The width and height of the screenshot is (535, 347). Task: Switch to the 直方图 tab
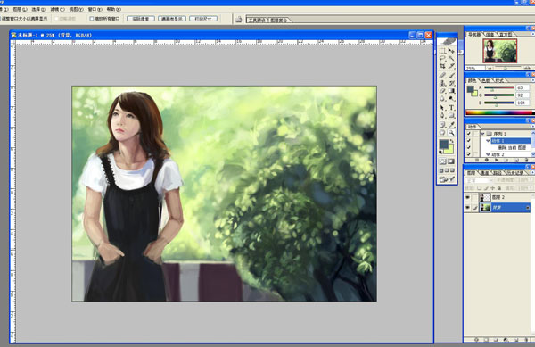click(505, 35)
